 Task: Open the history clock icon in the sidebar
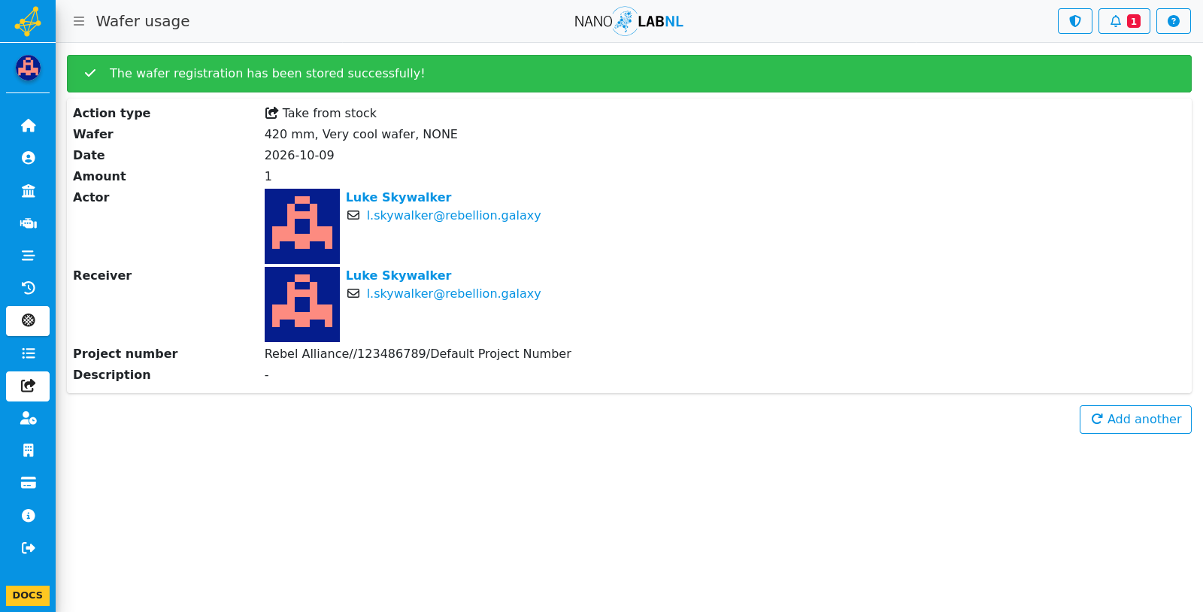point(28,288)
